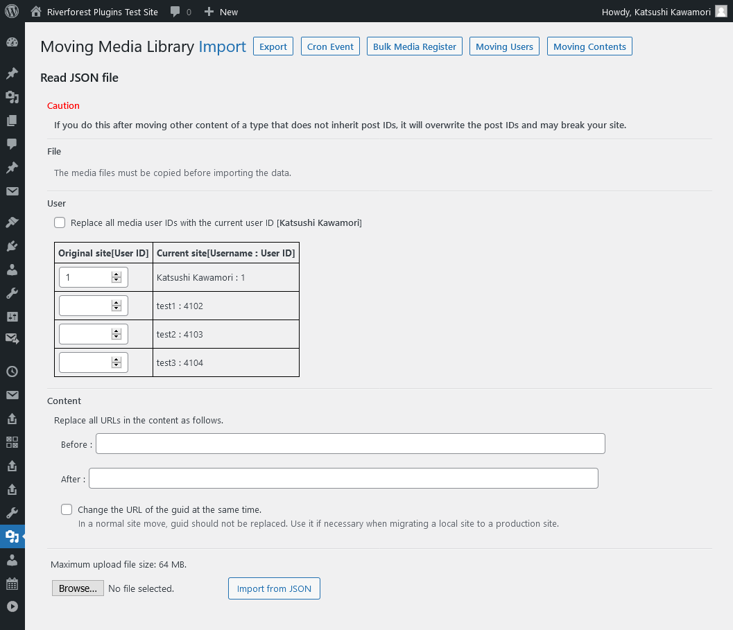Open the envelope icon above the paintbrush

point(12,191)
